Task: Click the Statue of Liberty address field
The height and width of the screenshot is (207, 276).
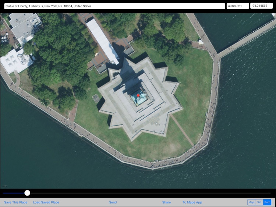Action: point(114,6)
